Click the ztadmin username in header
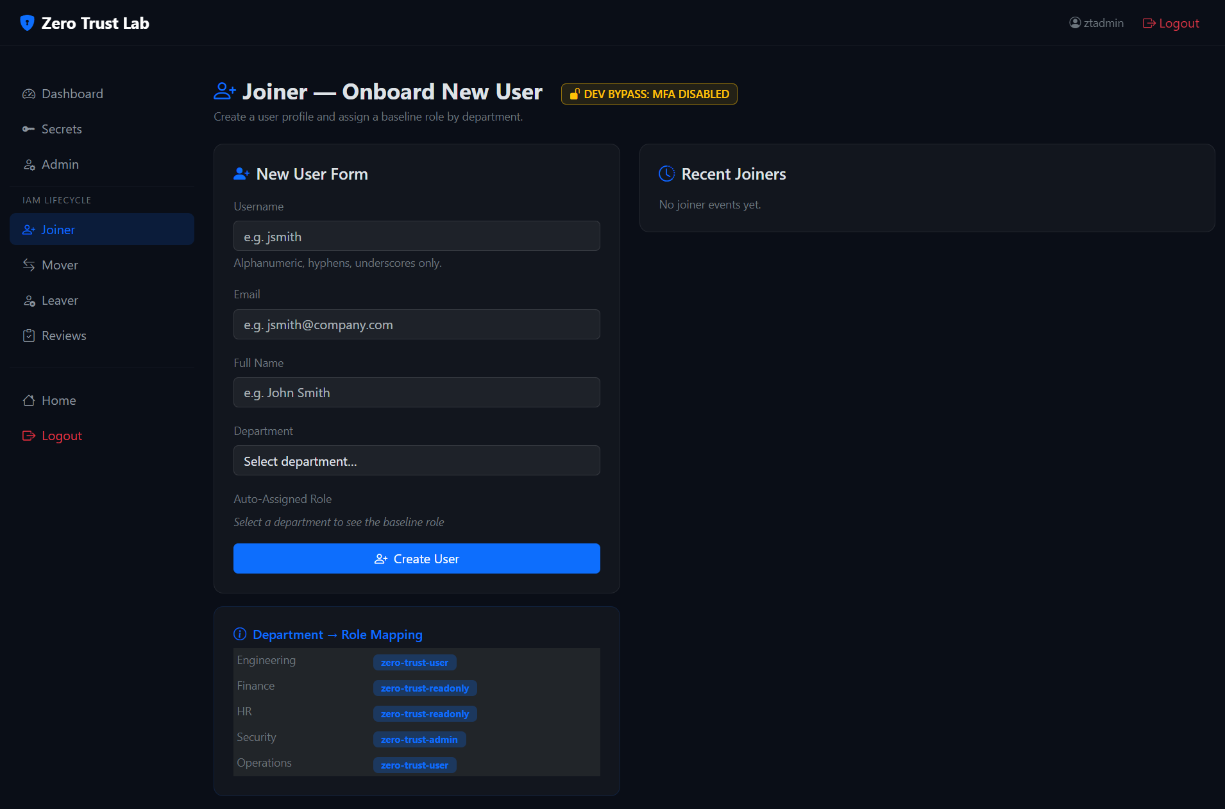Screen dimensions: 1225x809 (1103, 23)
